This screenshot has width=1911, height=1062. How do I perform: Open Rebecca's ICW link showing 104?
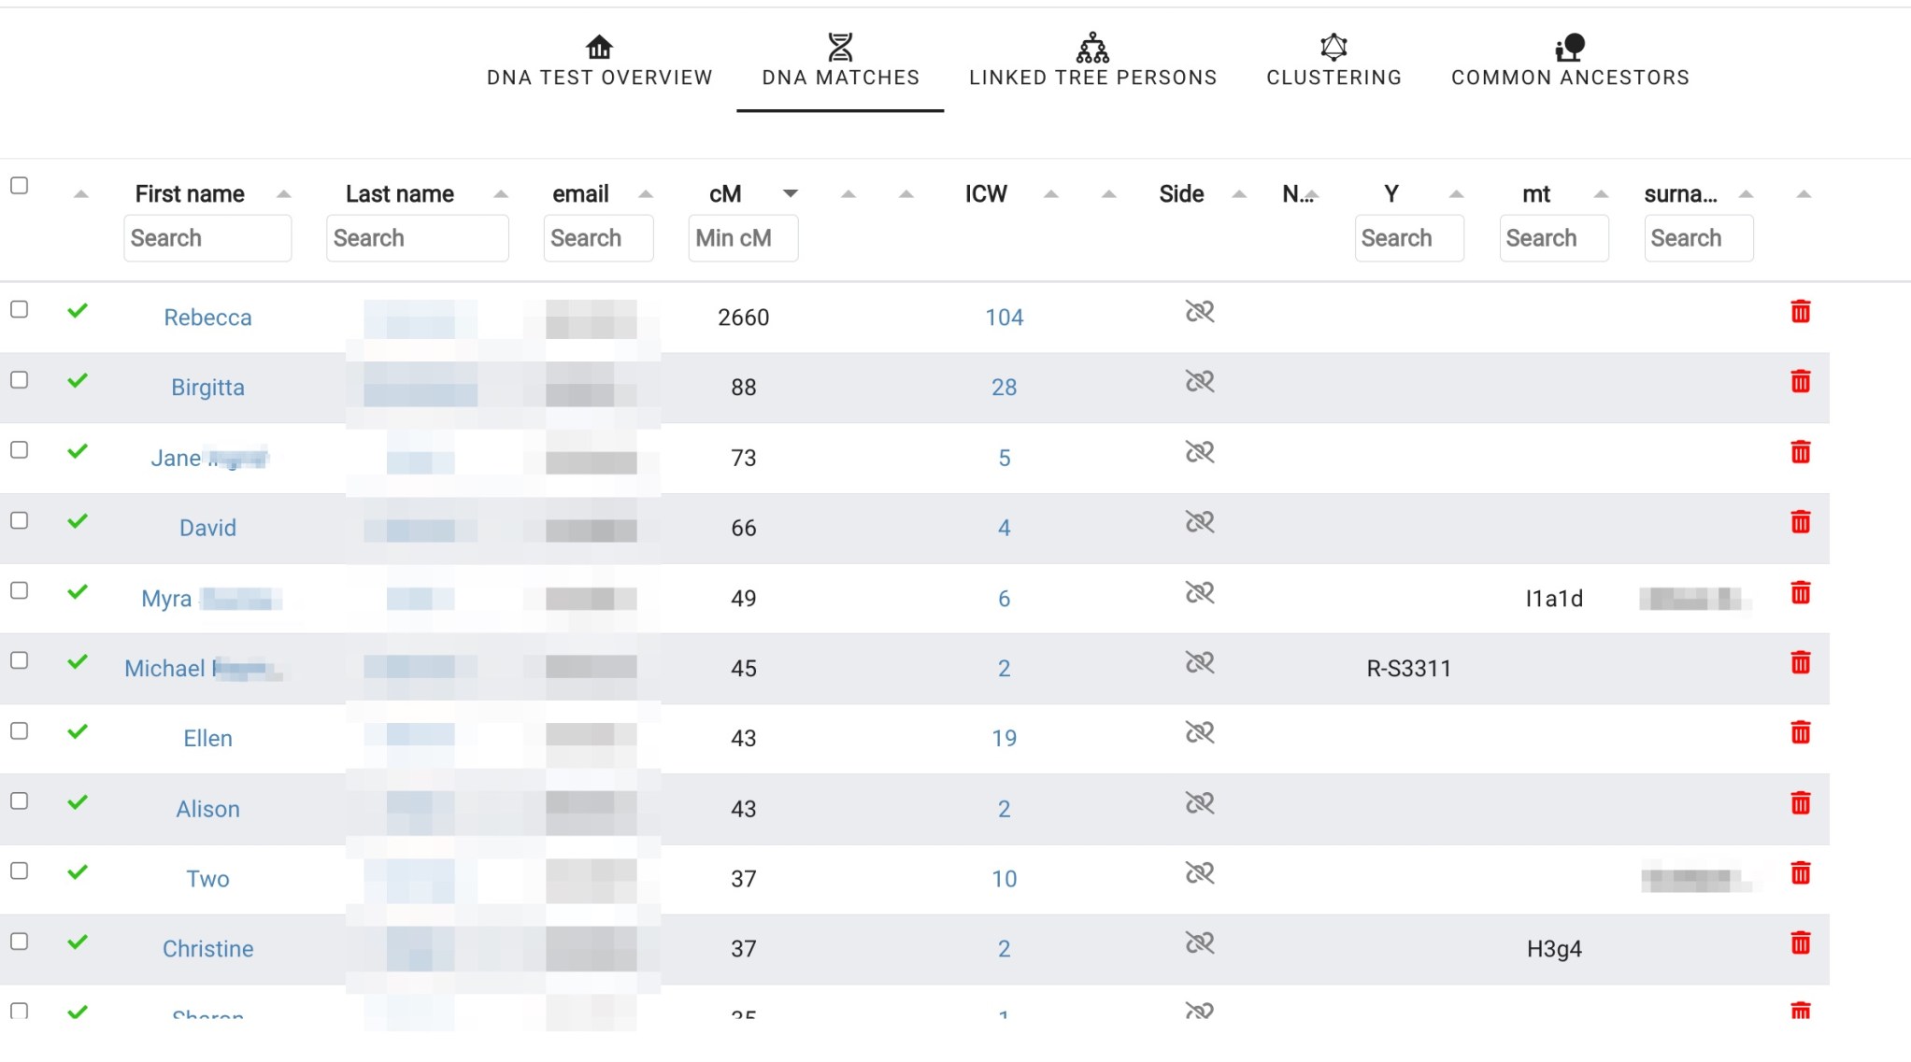[1003, 318]
